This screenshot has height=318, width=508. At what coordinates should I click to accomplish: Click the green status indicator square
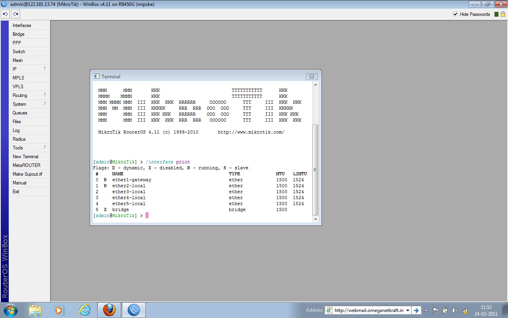pos(496,14)
